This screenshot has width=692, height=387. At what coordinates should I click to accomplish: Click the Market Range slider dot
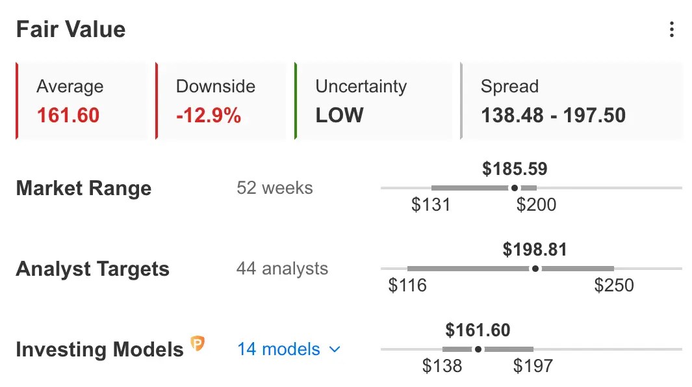pos(514,188)
